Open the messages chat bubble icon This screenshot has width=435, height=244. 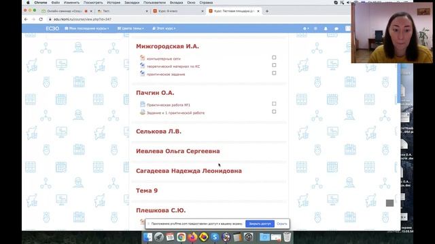[336, 28]
